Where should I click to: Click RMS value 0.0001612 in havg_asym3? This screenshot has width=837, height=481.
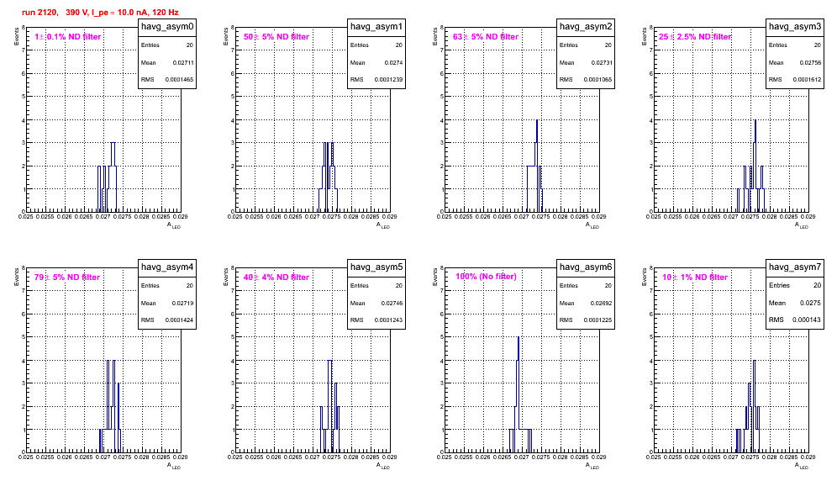coord(807,80)
